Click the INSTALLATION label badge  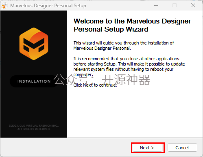point(34,81)
